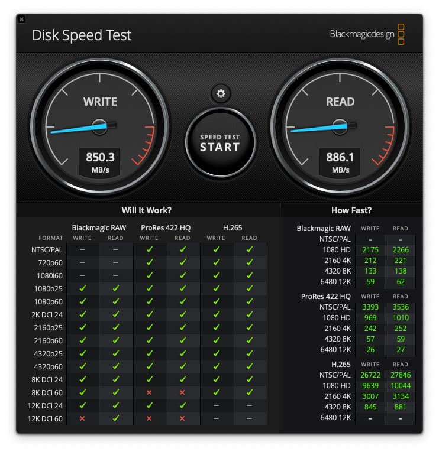Click the 3393 ProRes NTSC/PAL write value
Screen dimensions: 439x452
pyautogui.click(x=370, y=307)
